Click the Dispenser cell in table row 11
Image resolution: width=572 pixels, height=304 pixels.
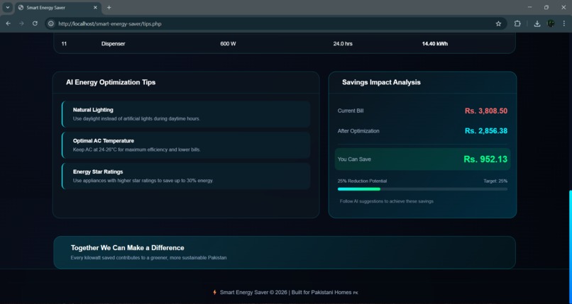click(113, 44)
